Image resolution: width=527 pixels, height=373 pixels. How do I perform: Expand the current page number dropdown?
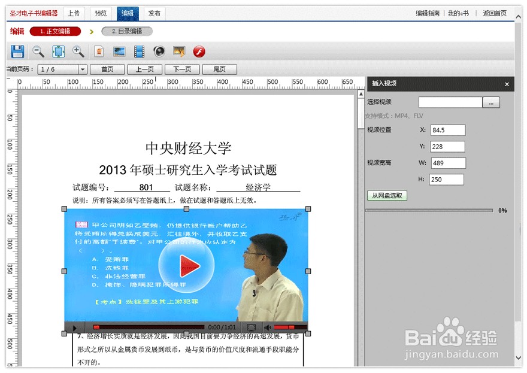pyautogui.click(x=83, y=69)
